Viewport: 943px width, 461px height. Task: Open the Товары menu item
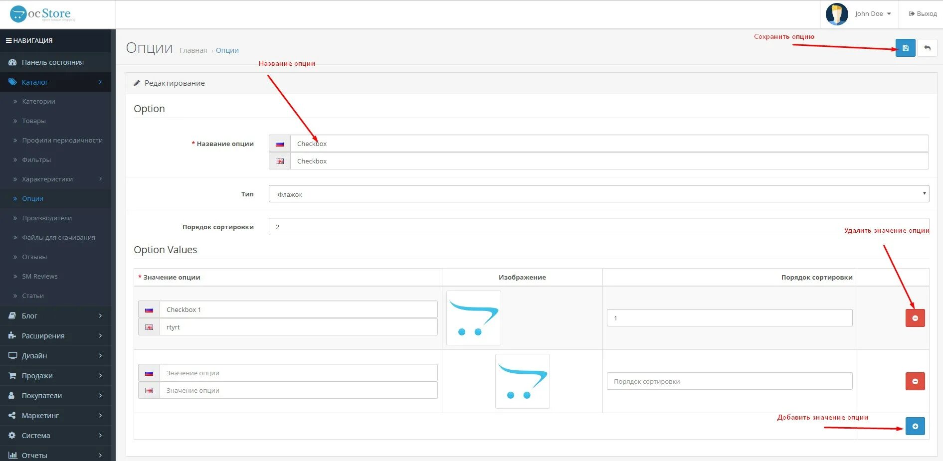click(34, 121)
